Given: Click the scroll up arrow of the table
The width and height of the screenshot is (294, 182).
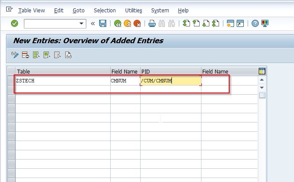Looking at the screenshot, I should tap(262, 80).
